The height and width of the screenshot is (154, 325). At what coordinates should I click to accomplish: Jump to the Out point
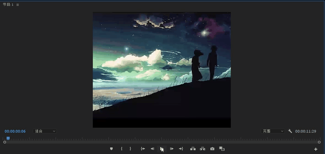coord(181,149)
